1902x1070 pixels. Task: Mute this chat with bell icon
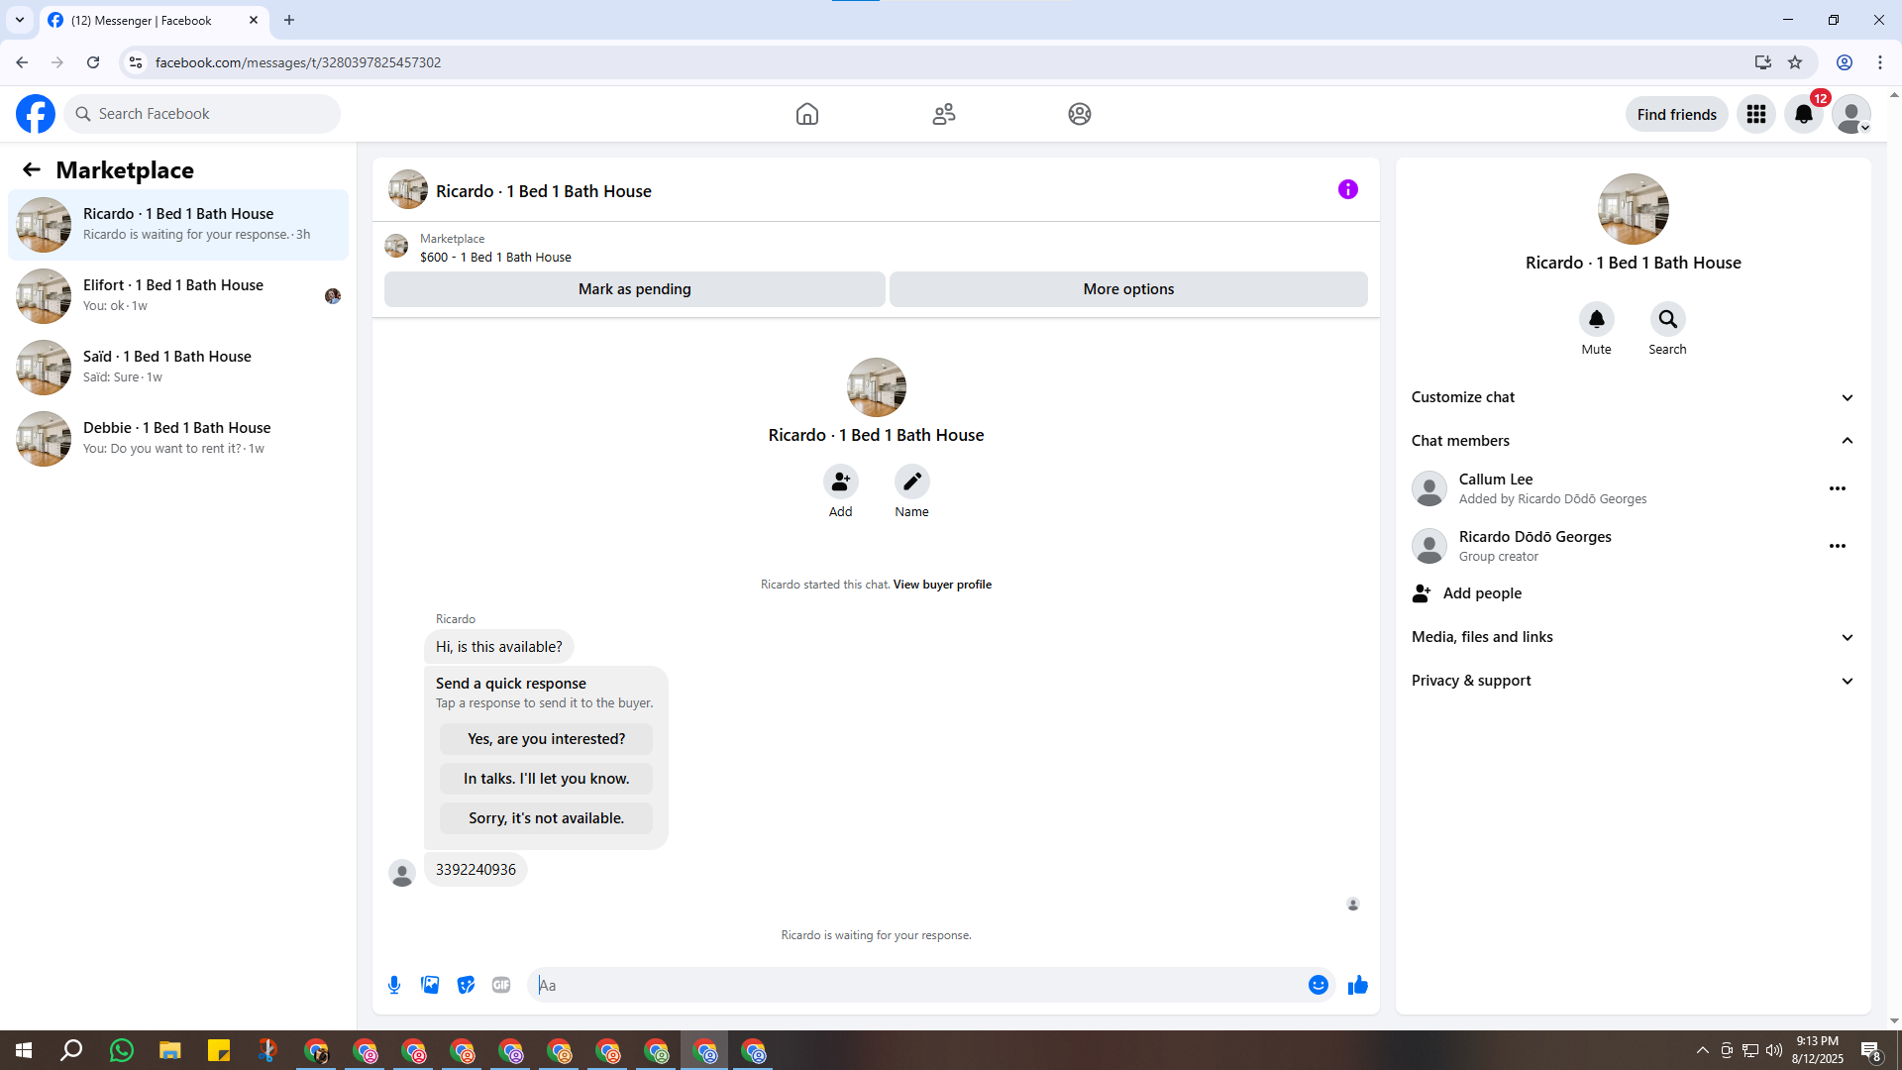pyautogui.click(x=1596, y=320)
